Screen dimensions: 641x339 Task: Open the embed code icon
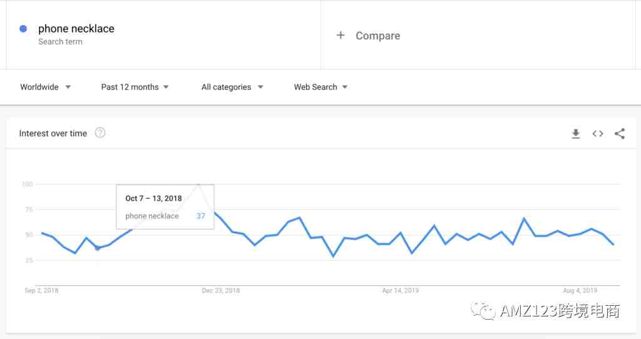(x=598, y=134)
